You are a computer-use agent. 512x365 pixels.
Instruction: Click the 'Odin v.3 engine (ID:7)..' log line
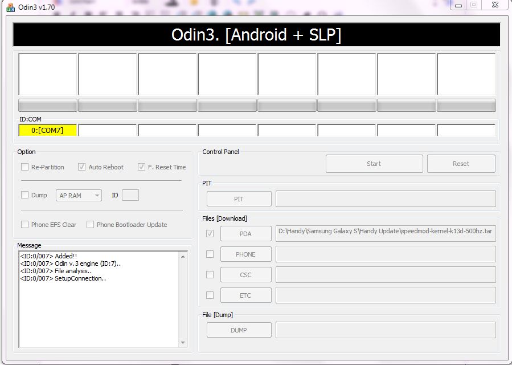point(71,263)
